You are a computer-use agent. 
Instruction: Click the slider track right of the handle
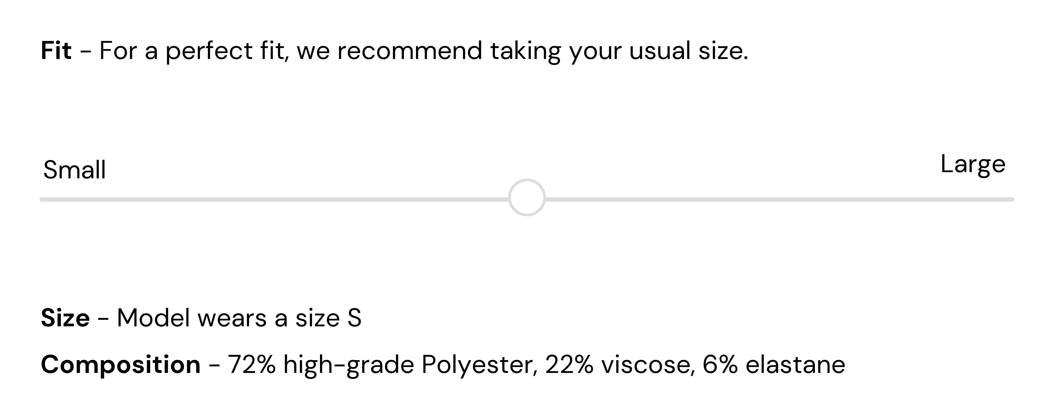[777, 199]
